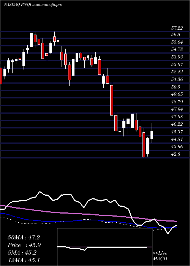Image resolution: width=190 pixels, height=266 pixels.
Task: Click the Price : 45.9 readout
Action: (24, 245)
